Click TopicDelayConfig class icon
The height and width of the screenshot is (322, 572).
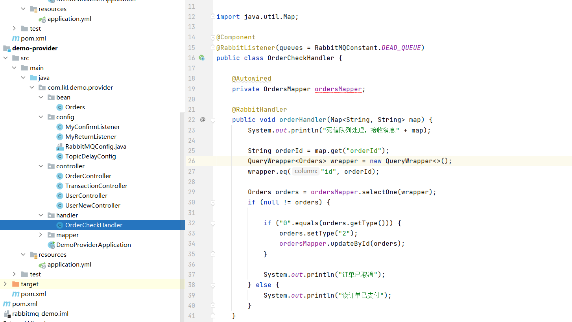click(60, 156)
